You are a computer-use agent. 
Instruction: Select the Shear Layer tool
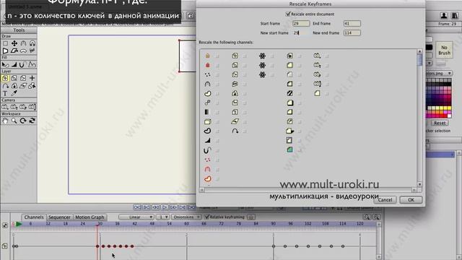pyautogui.click(x=23, y=86)
